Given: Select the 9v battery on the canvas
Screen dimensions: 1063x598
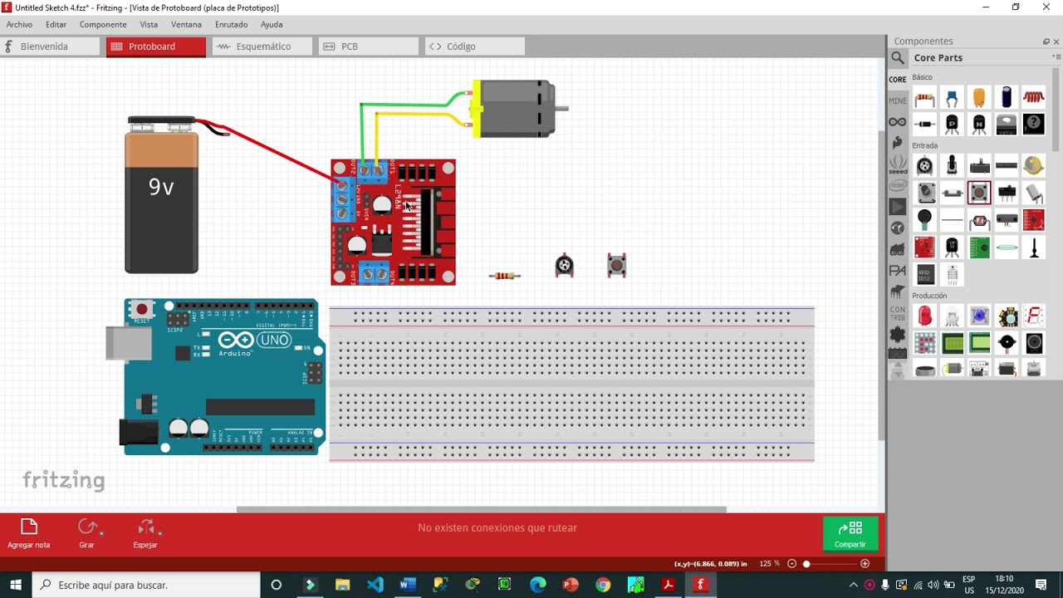Looking at the screenshot, I should (162, 196).
